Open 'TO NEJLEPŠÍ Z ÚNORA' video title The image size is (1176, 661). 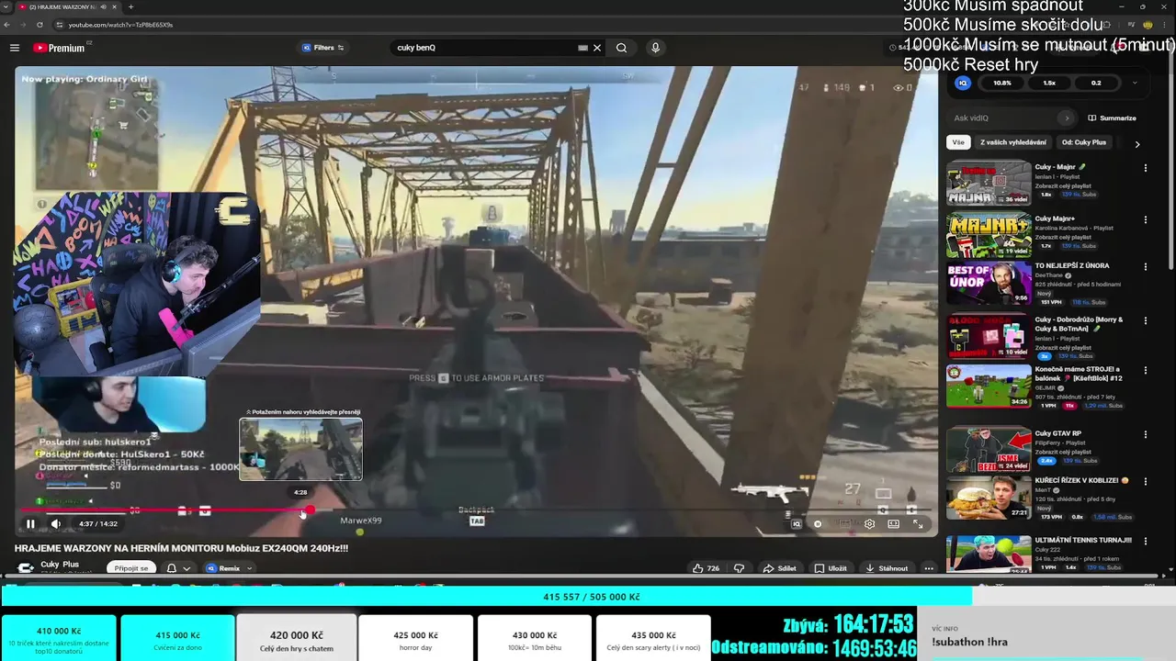[x=1071, y=265]
